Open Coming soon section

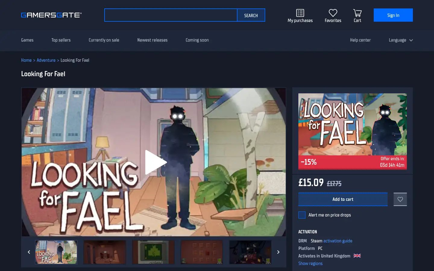pyautogui.click(x=197, y=40)
